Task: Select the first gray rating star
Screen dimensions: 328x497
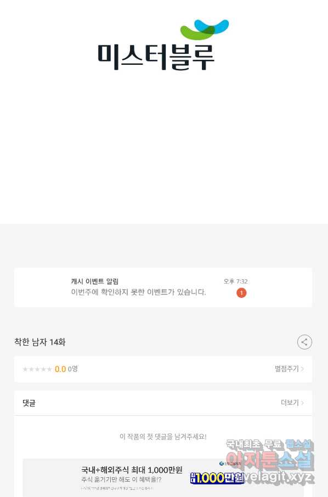Action: [x=25, y=369]
